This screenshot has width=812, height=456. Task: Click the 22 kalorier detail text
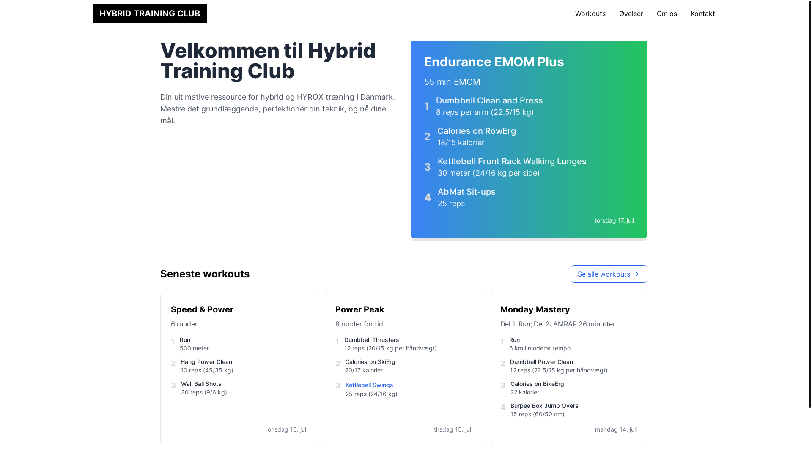[524, 392]
